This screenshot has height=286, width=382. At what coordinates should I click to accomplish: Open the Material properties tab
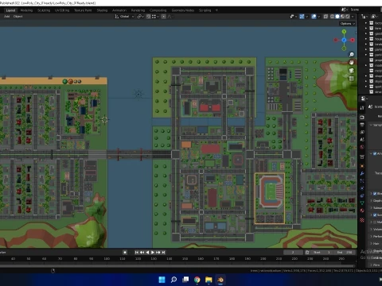pos(362,211)
